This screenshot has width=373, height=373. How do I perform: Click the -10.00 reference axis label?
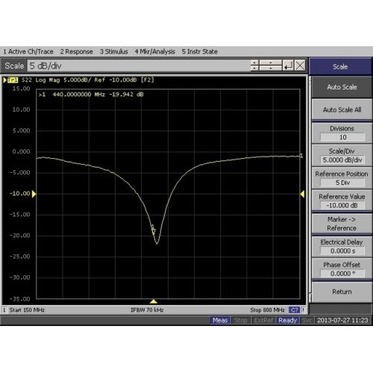20,193
